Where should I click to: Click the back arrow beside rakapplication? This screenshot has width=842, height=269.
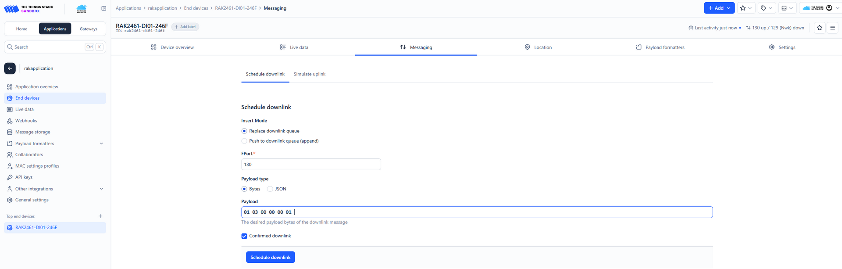[10, 68]
